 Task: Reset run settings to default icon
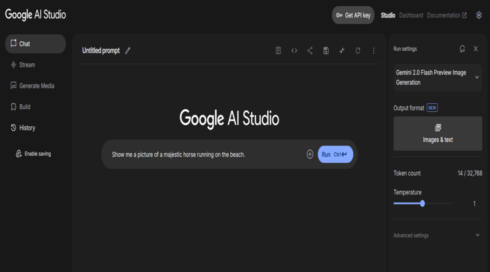pos(462,49)
